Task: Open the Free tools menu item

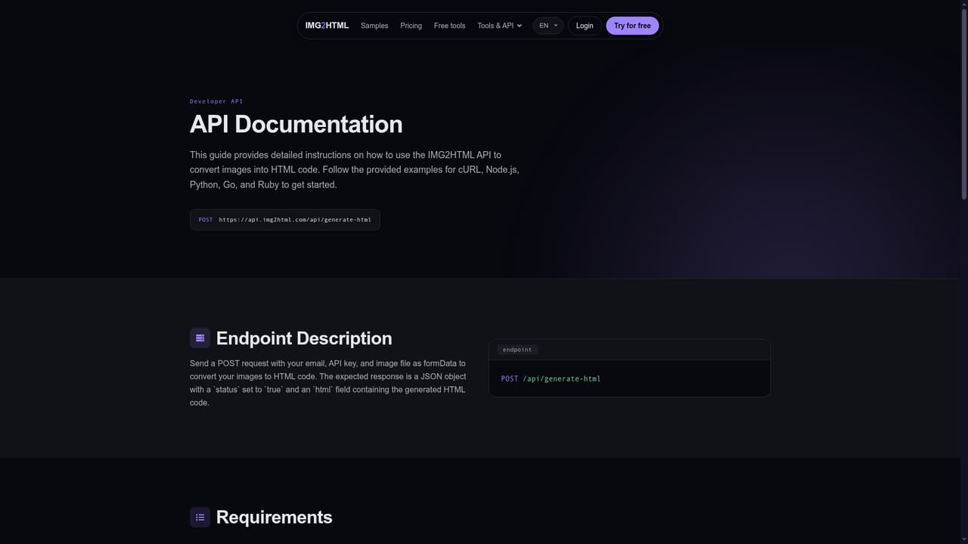Action: [x=450, y=26]
